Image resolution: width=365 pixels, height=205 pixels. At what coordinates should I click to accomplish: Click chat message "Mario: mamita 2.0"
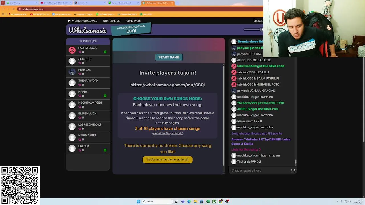(250, 121)
